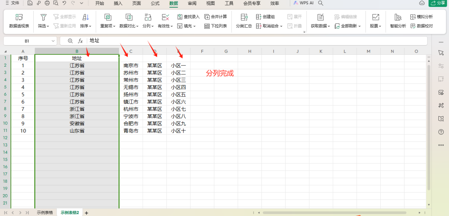Click the Print icon in quick access toolbar

pyautogui.click(x=47, y=3)
